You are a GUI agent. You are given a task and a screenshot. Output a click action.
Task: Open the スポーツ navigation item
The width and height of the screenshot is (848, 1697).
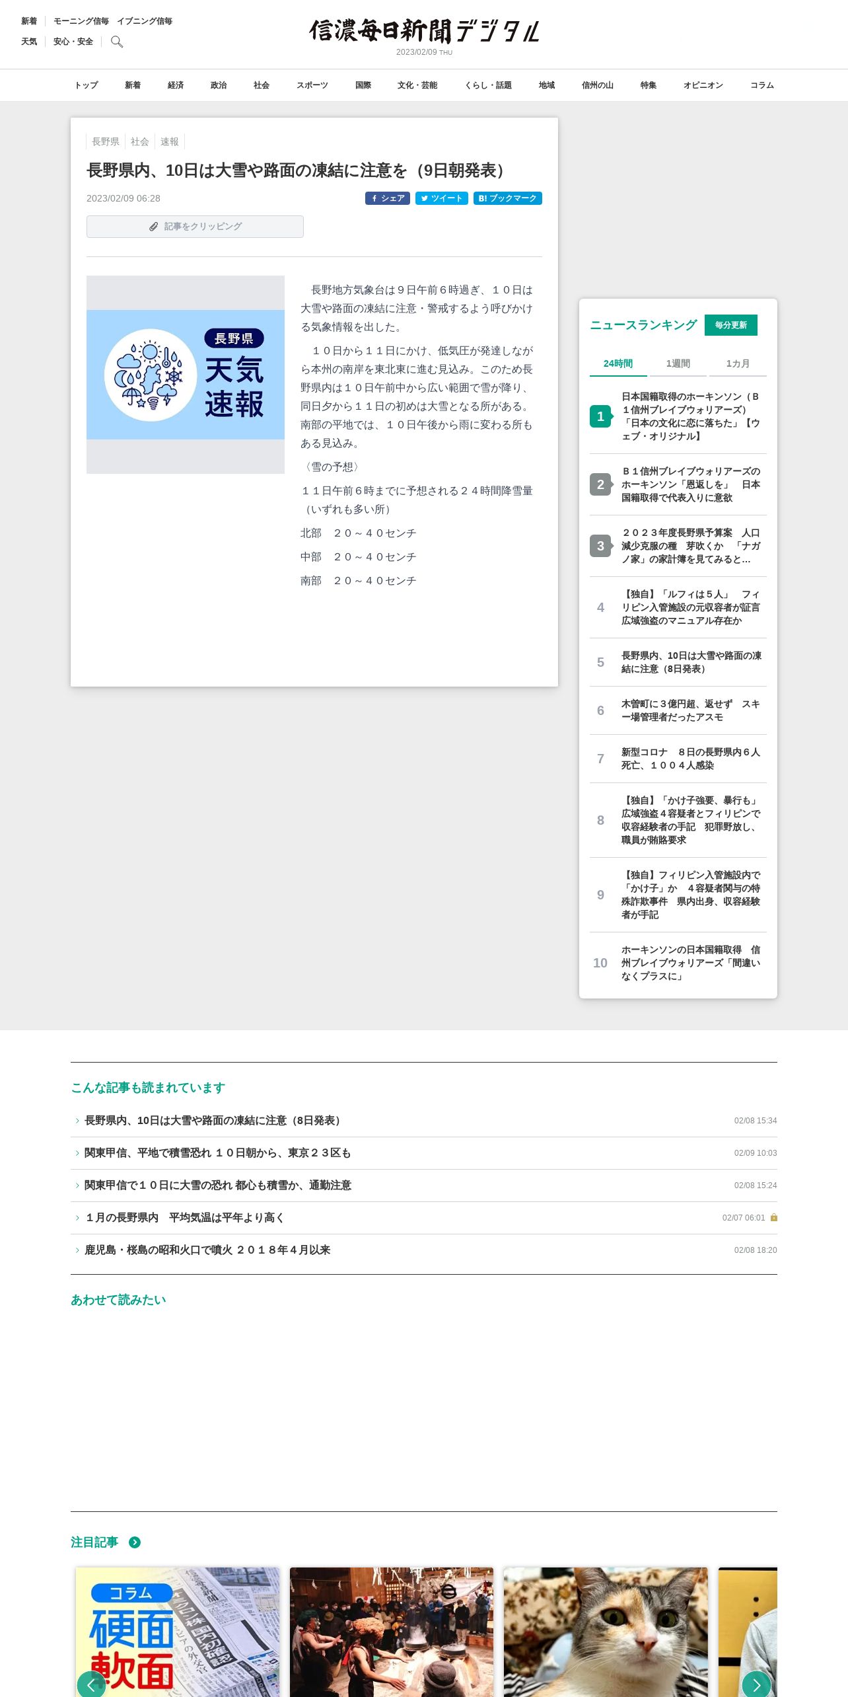pos(312,85)
